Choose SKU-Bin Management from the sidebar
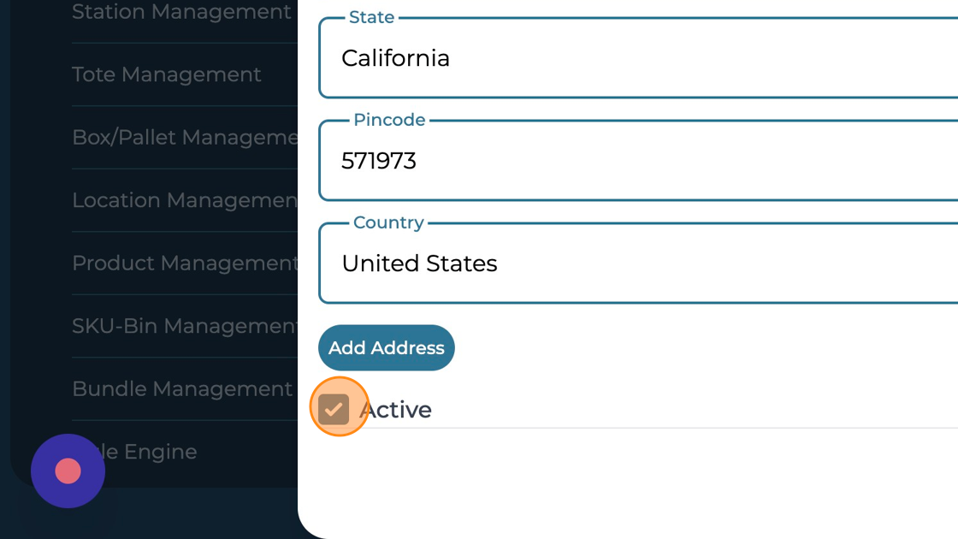 185,326
